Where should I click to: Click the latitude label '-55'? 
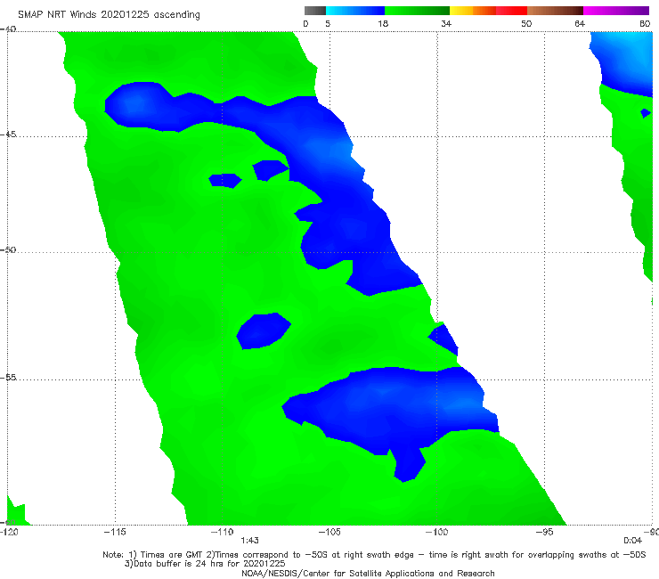pos(8,378)
